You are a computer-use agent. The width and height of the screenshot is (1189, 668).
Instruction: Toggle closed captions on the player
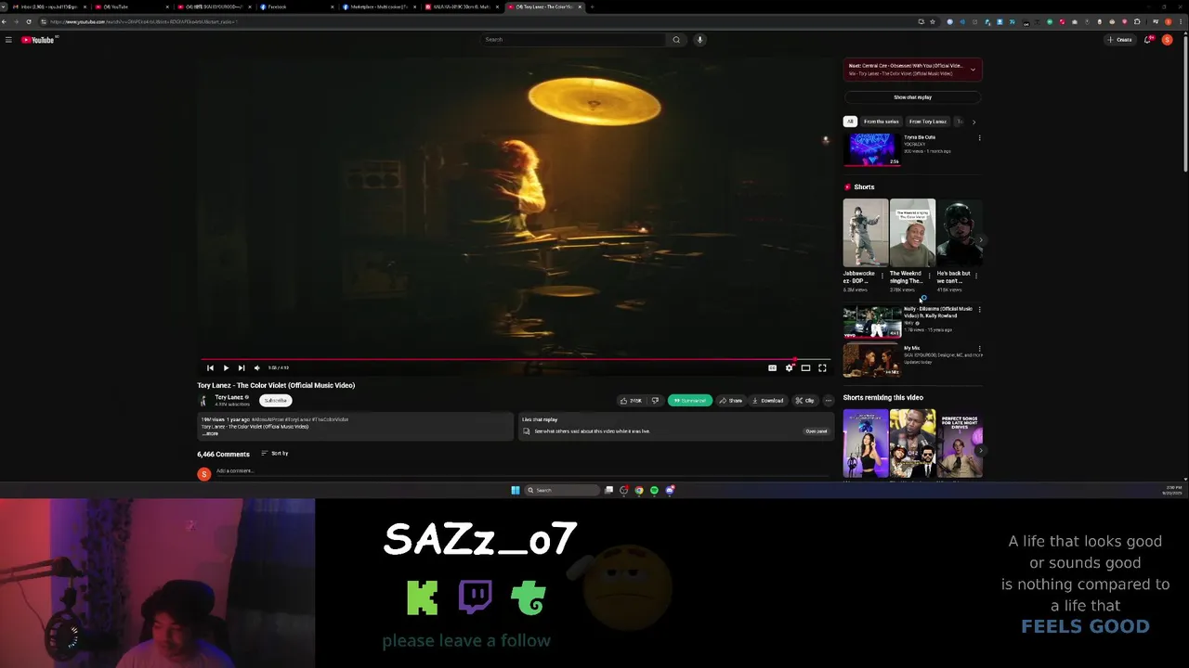click(x=772, y=368)
